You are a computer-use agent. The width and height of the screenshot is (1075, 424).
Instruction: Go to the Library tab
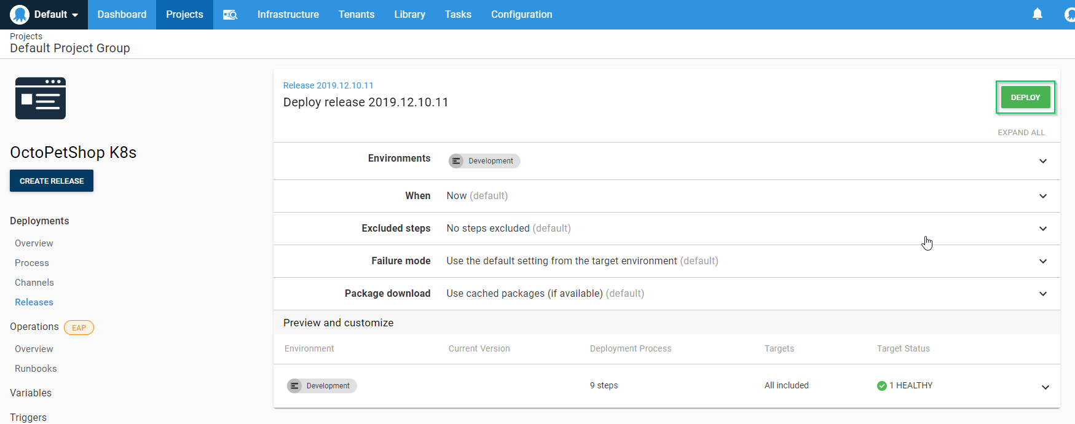coord(409,14)
